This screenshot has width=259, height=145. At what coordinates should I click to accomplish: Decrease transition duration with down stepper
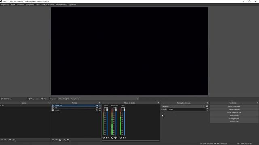coord(208,110)
